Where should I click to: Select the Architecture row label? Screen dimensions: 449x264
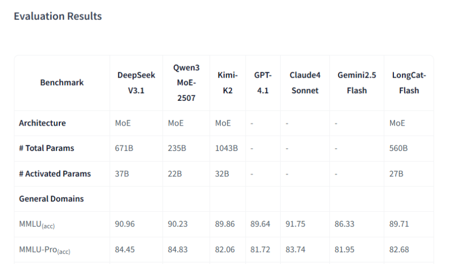tap(43, 123)
